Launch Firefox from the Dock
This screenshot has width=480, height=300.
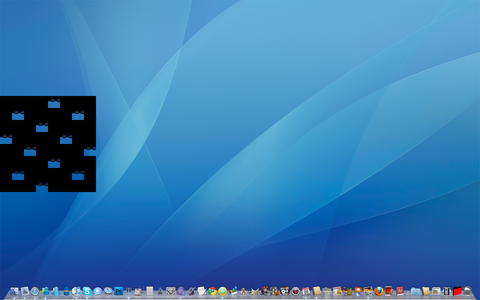pos(379,291)
